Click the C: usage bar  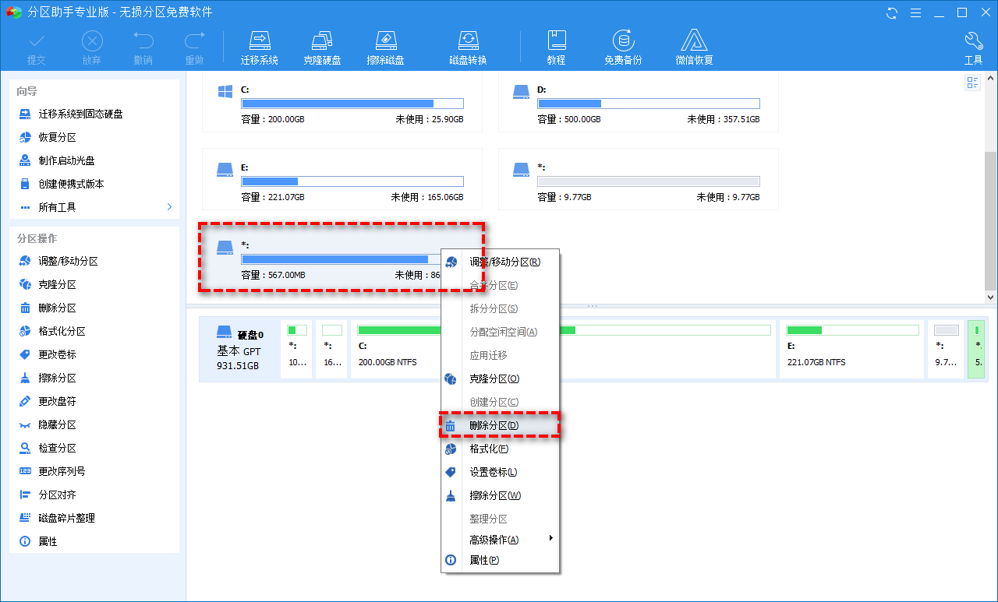pos(352,104)
